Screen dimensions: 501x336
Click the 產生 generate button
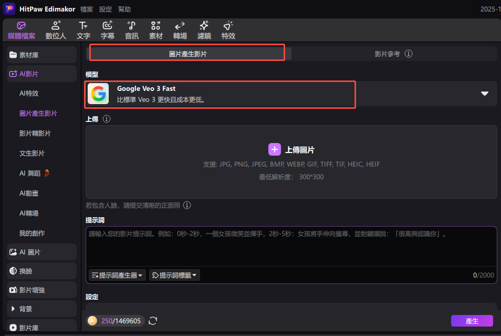[472, 321]
